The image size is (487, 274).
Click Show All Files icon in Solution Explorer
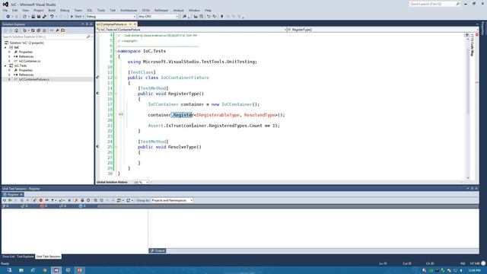pos(44,30)
